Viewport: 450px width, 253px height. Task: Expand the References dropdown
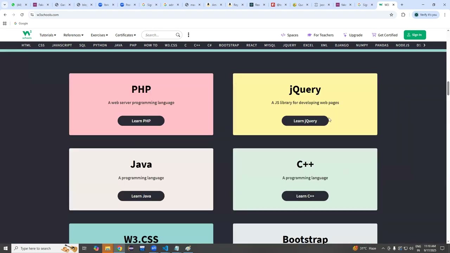click(x=73, y=35)
